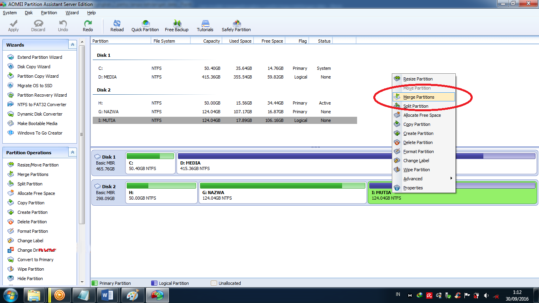Open the Partition menu in menu bar
The image size is (539, 303).
tap(49, 13)
